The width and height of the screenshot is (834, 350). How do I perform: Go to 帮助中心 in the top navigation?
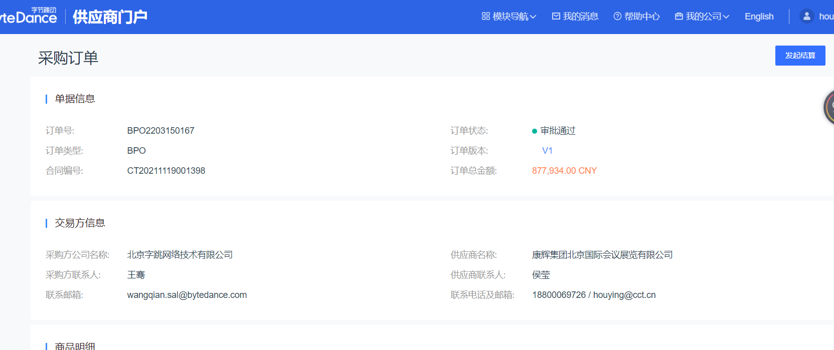[x=642, y=17]
